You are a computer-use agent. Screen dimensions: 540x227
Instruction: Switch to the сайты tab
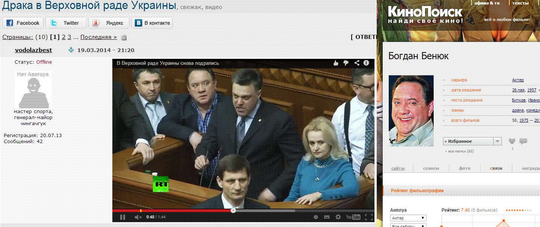point(398,168)
